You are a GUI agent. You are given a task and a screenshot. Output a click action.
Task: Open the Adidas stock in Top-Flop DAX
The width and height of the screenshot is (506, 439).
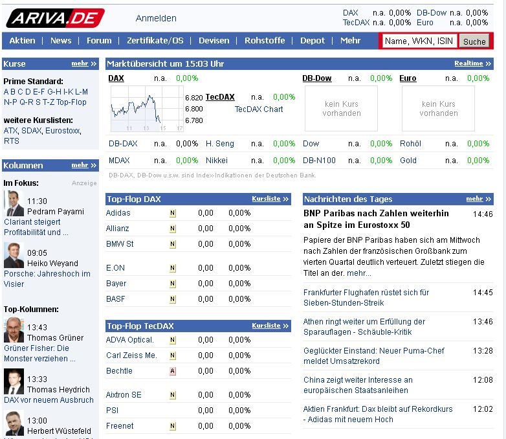pyautogui.click(x=118, y=213)
